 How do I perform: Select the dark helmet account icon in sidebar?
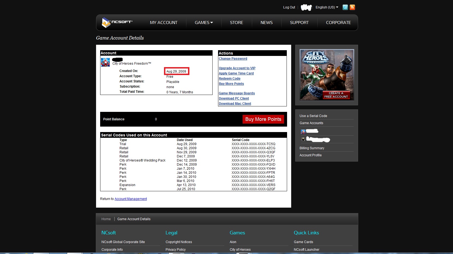303,139
